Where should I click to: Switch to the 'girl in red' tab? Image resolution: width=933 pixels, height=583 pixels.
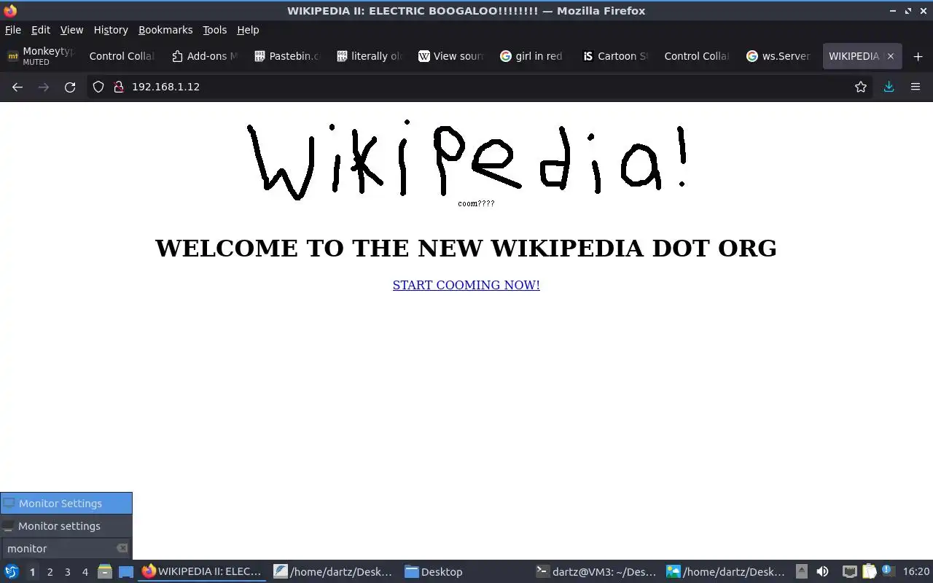(x=533, y=56)
